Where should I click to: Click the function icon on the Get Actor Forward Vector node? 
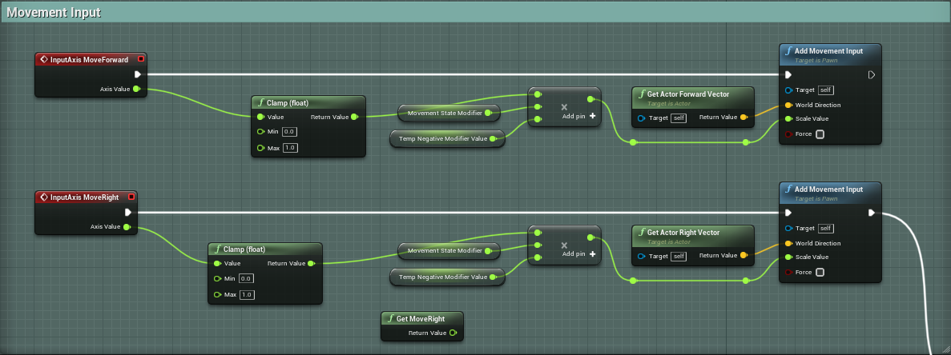coord(642,94)
